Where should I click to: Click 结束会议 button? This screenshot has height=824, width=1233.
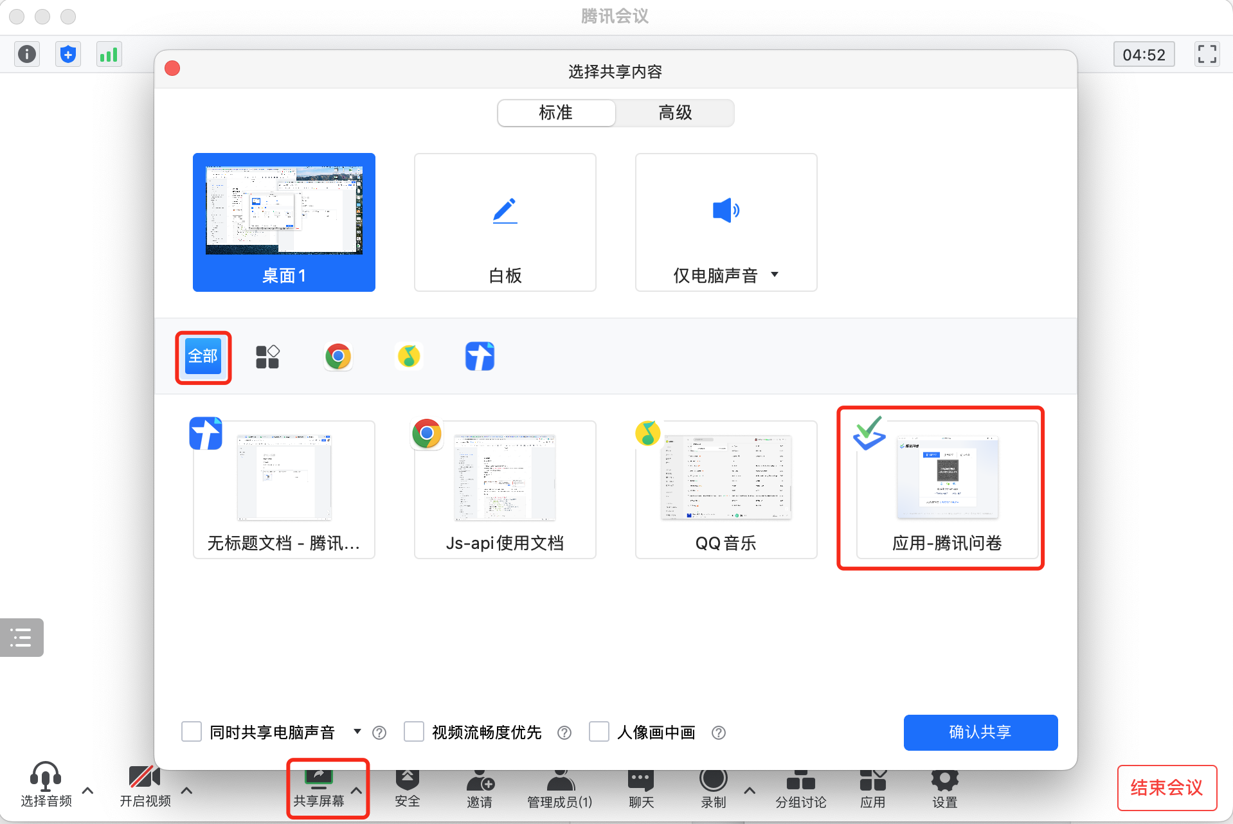[x=1167, y=788]
